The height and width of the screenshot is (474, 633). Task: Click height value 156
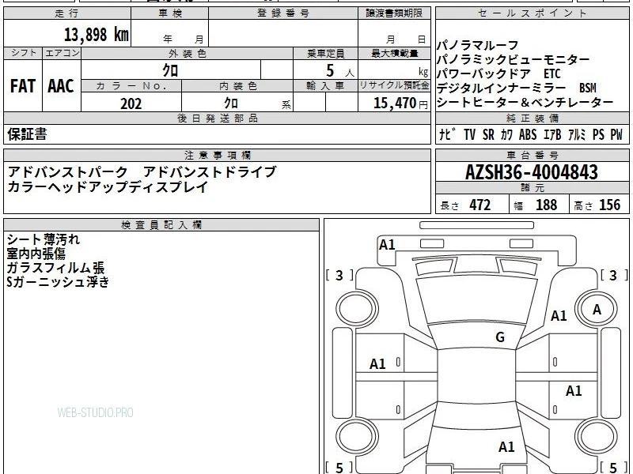click(610, 205)
